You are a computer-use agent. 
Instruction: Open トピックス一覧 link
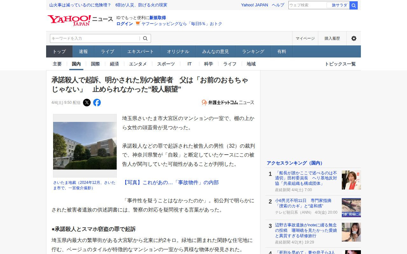tap(340, 64)
